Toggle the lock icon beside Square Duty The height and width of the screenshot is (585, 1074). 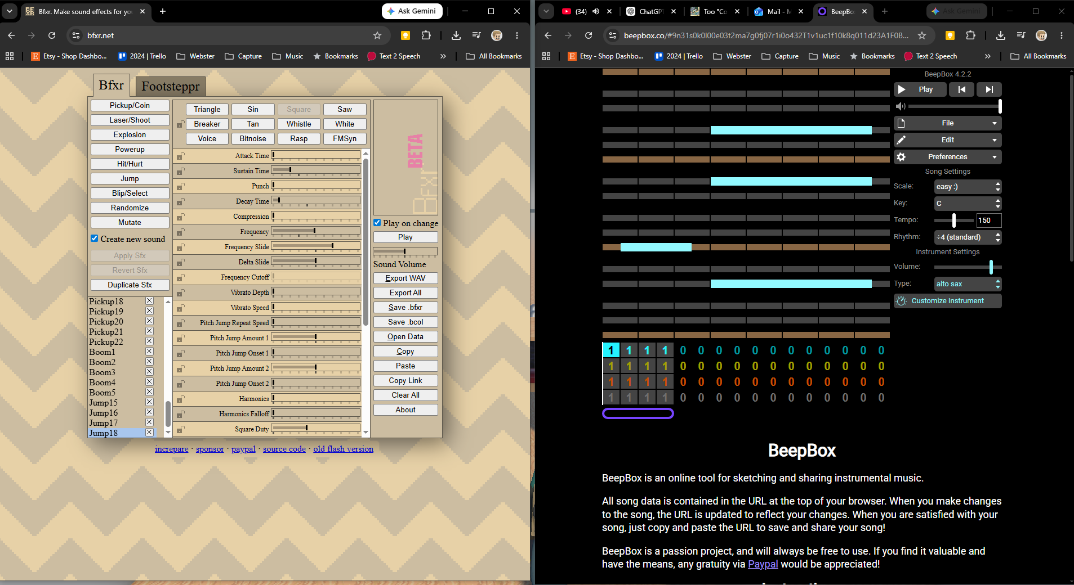click(180, 430)
